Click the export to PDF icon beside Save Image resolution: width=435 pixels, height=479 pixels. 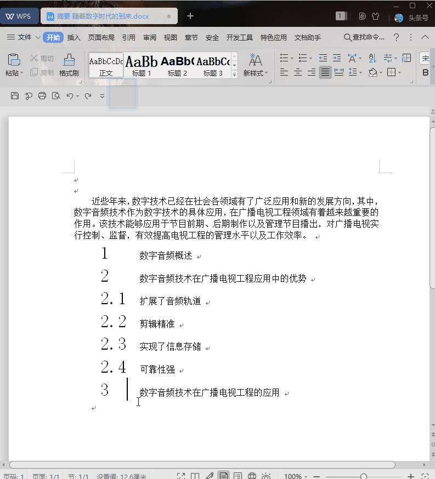(x=29, y=96)
